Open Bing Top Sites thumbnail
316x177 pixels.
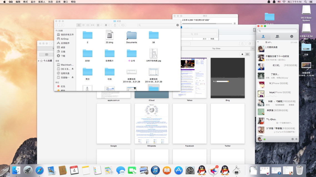228,78
